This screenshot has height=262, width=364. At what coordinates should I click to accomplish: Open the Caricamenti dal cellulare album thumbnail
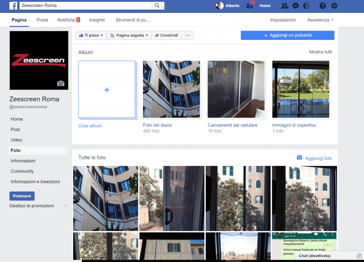[x=236, y=89]
